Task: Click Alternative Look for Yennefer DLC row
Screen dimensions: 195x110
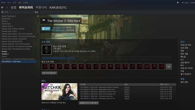Action: coord(127,87)
